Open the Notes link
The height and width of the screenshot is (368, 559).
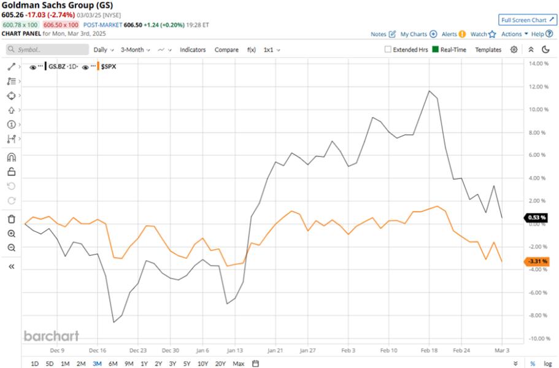(x=378, y=34)
